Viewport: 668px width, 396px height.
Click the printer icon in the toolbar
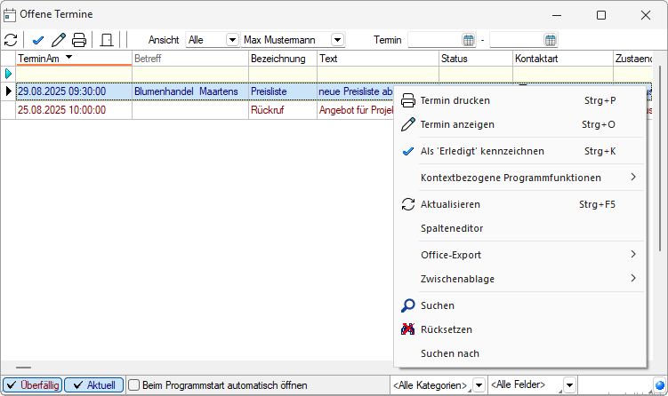click(x=79, y=40)
